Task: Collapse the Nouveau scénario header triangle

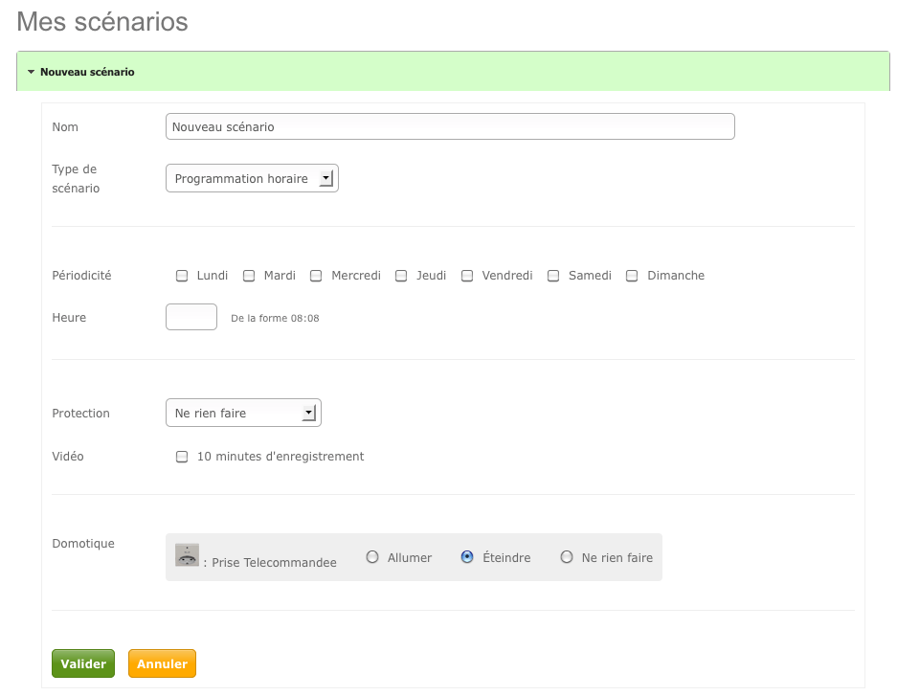Action: 31,72
